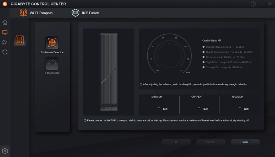Select 4-D Detection mode icon
The width and height of the screenshot is (275, 157).
click(x=52, y=63)
